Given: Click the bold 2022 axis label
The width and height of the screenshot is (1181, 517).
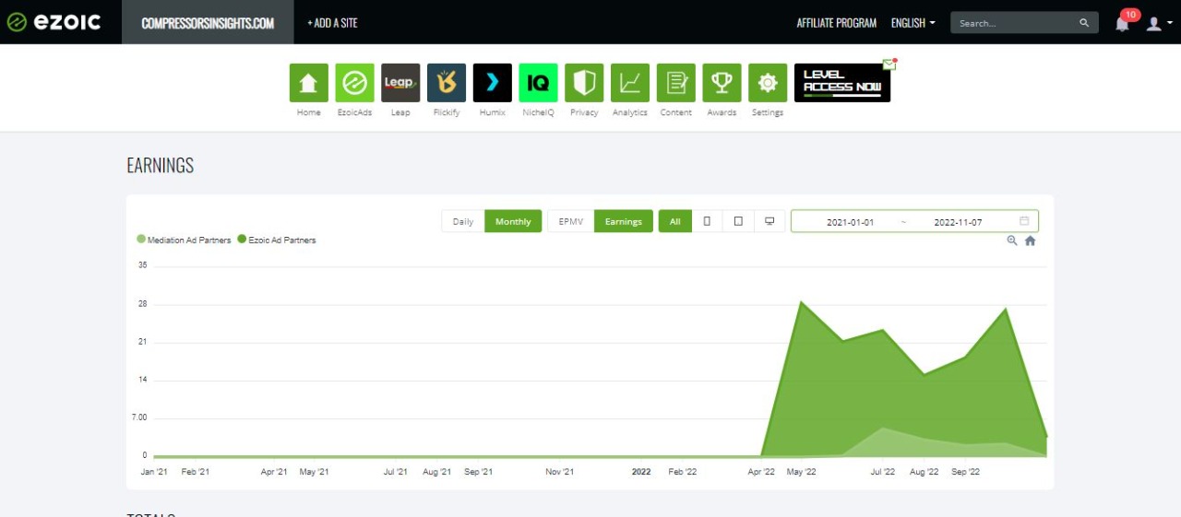Looking at the screenshot, I should (x=641, y=472).
